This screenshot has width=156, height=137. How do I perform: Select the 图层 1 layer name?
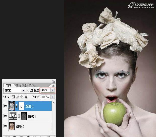coord(29,106)
